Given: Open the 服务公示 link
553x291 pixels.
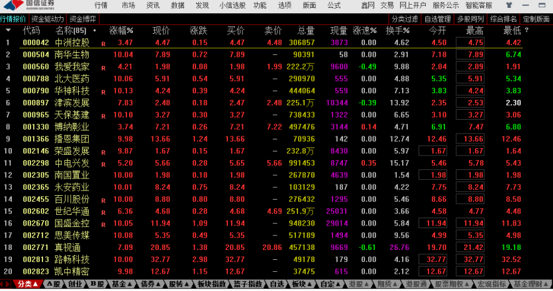Looking at the screenshot, I should [446, 5].
